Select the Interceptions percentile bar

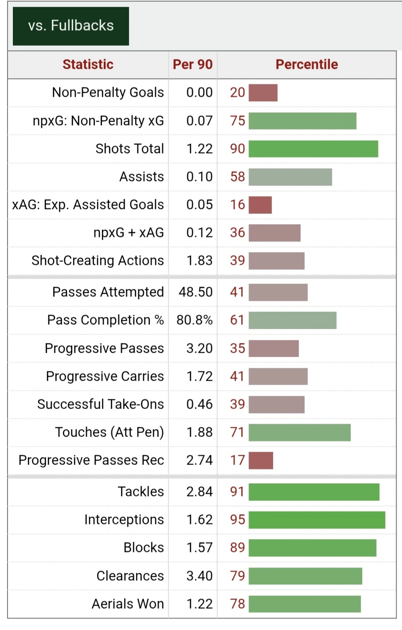[x=316, y=520]
